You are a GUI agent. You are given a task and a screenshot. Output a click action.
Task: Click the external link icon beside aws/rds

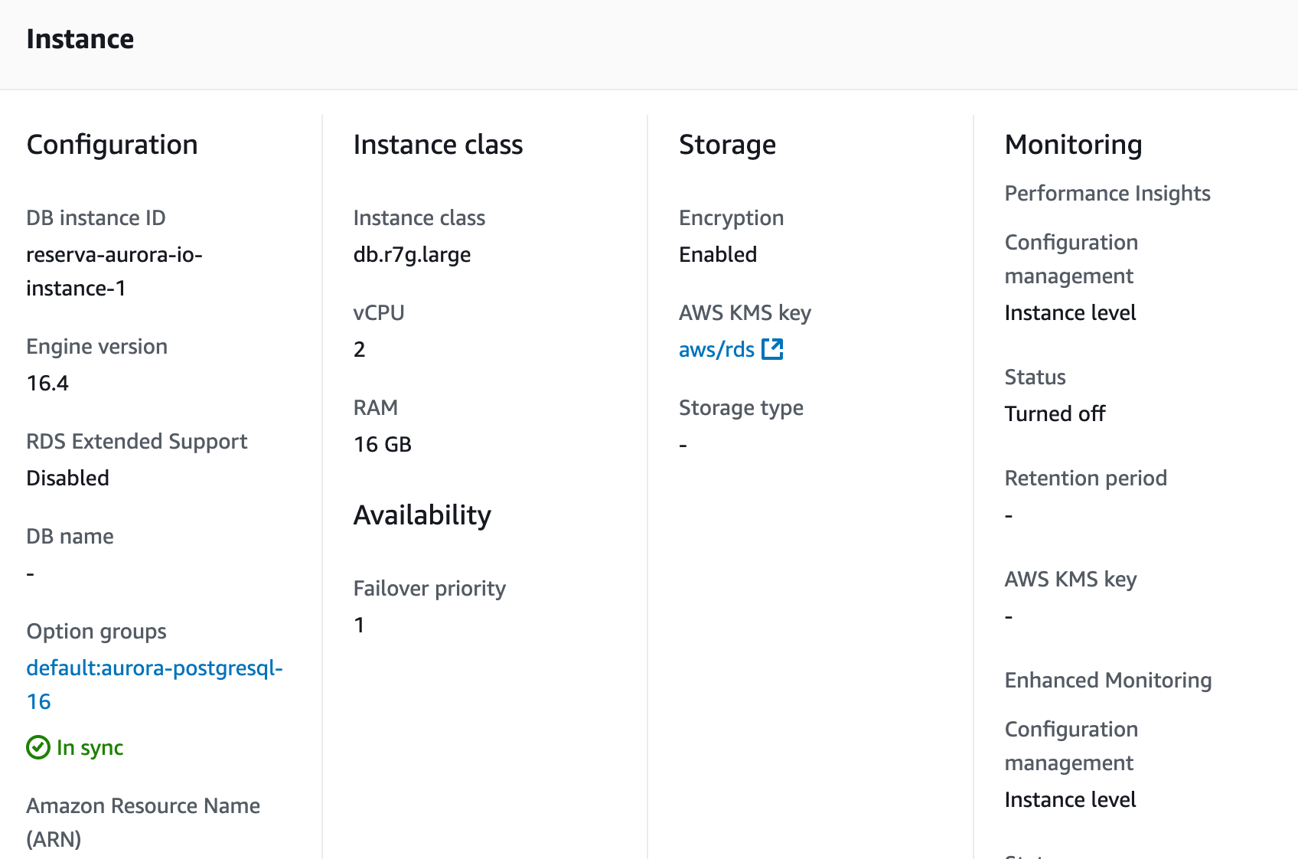(x=772, y=349)
